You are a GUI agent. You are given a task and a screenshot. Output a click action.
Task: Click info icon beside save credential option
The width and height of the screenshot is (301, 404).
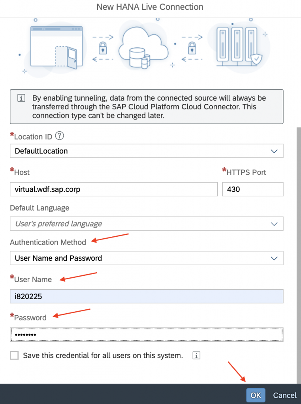tap(196, 355)
